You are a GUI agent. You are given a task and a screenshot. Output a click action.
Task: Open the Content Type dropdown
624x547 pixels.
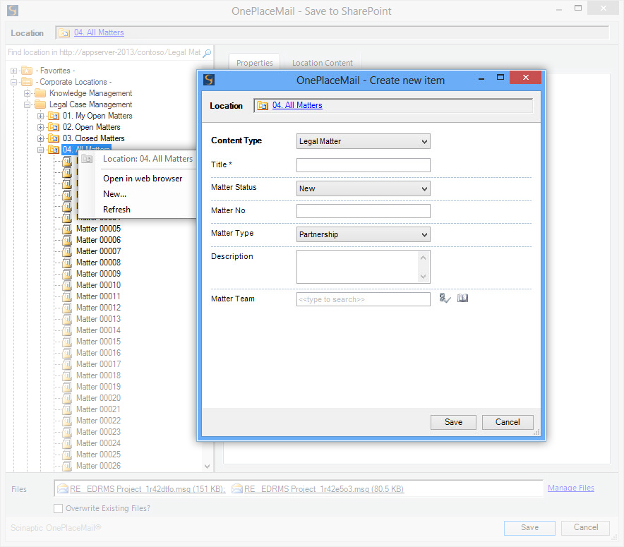click(425, 141)
